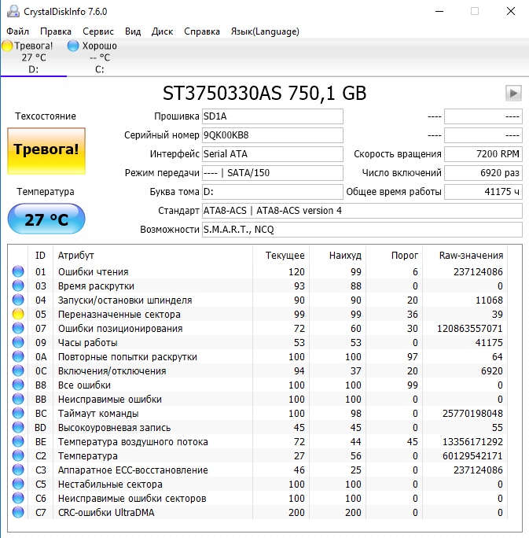Viewport: 529px width, 538px height.
Task: Click the Текущее column header
Action: (281, 256)
